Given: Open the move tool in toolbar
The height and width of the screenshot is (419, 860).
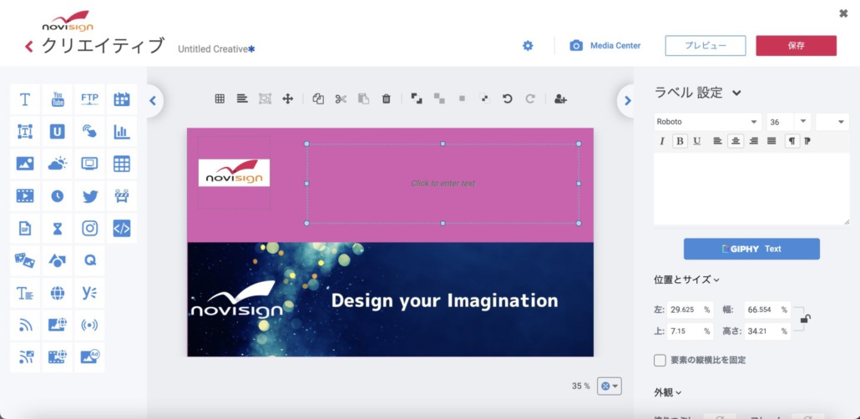Looking at the screenshot, I should pos(287,98).
